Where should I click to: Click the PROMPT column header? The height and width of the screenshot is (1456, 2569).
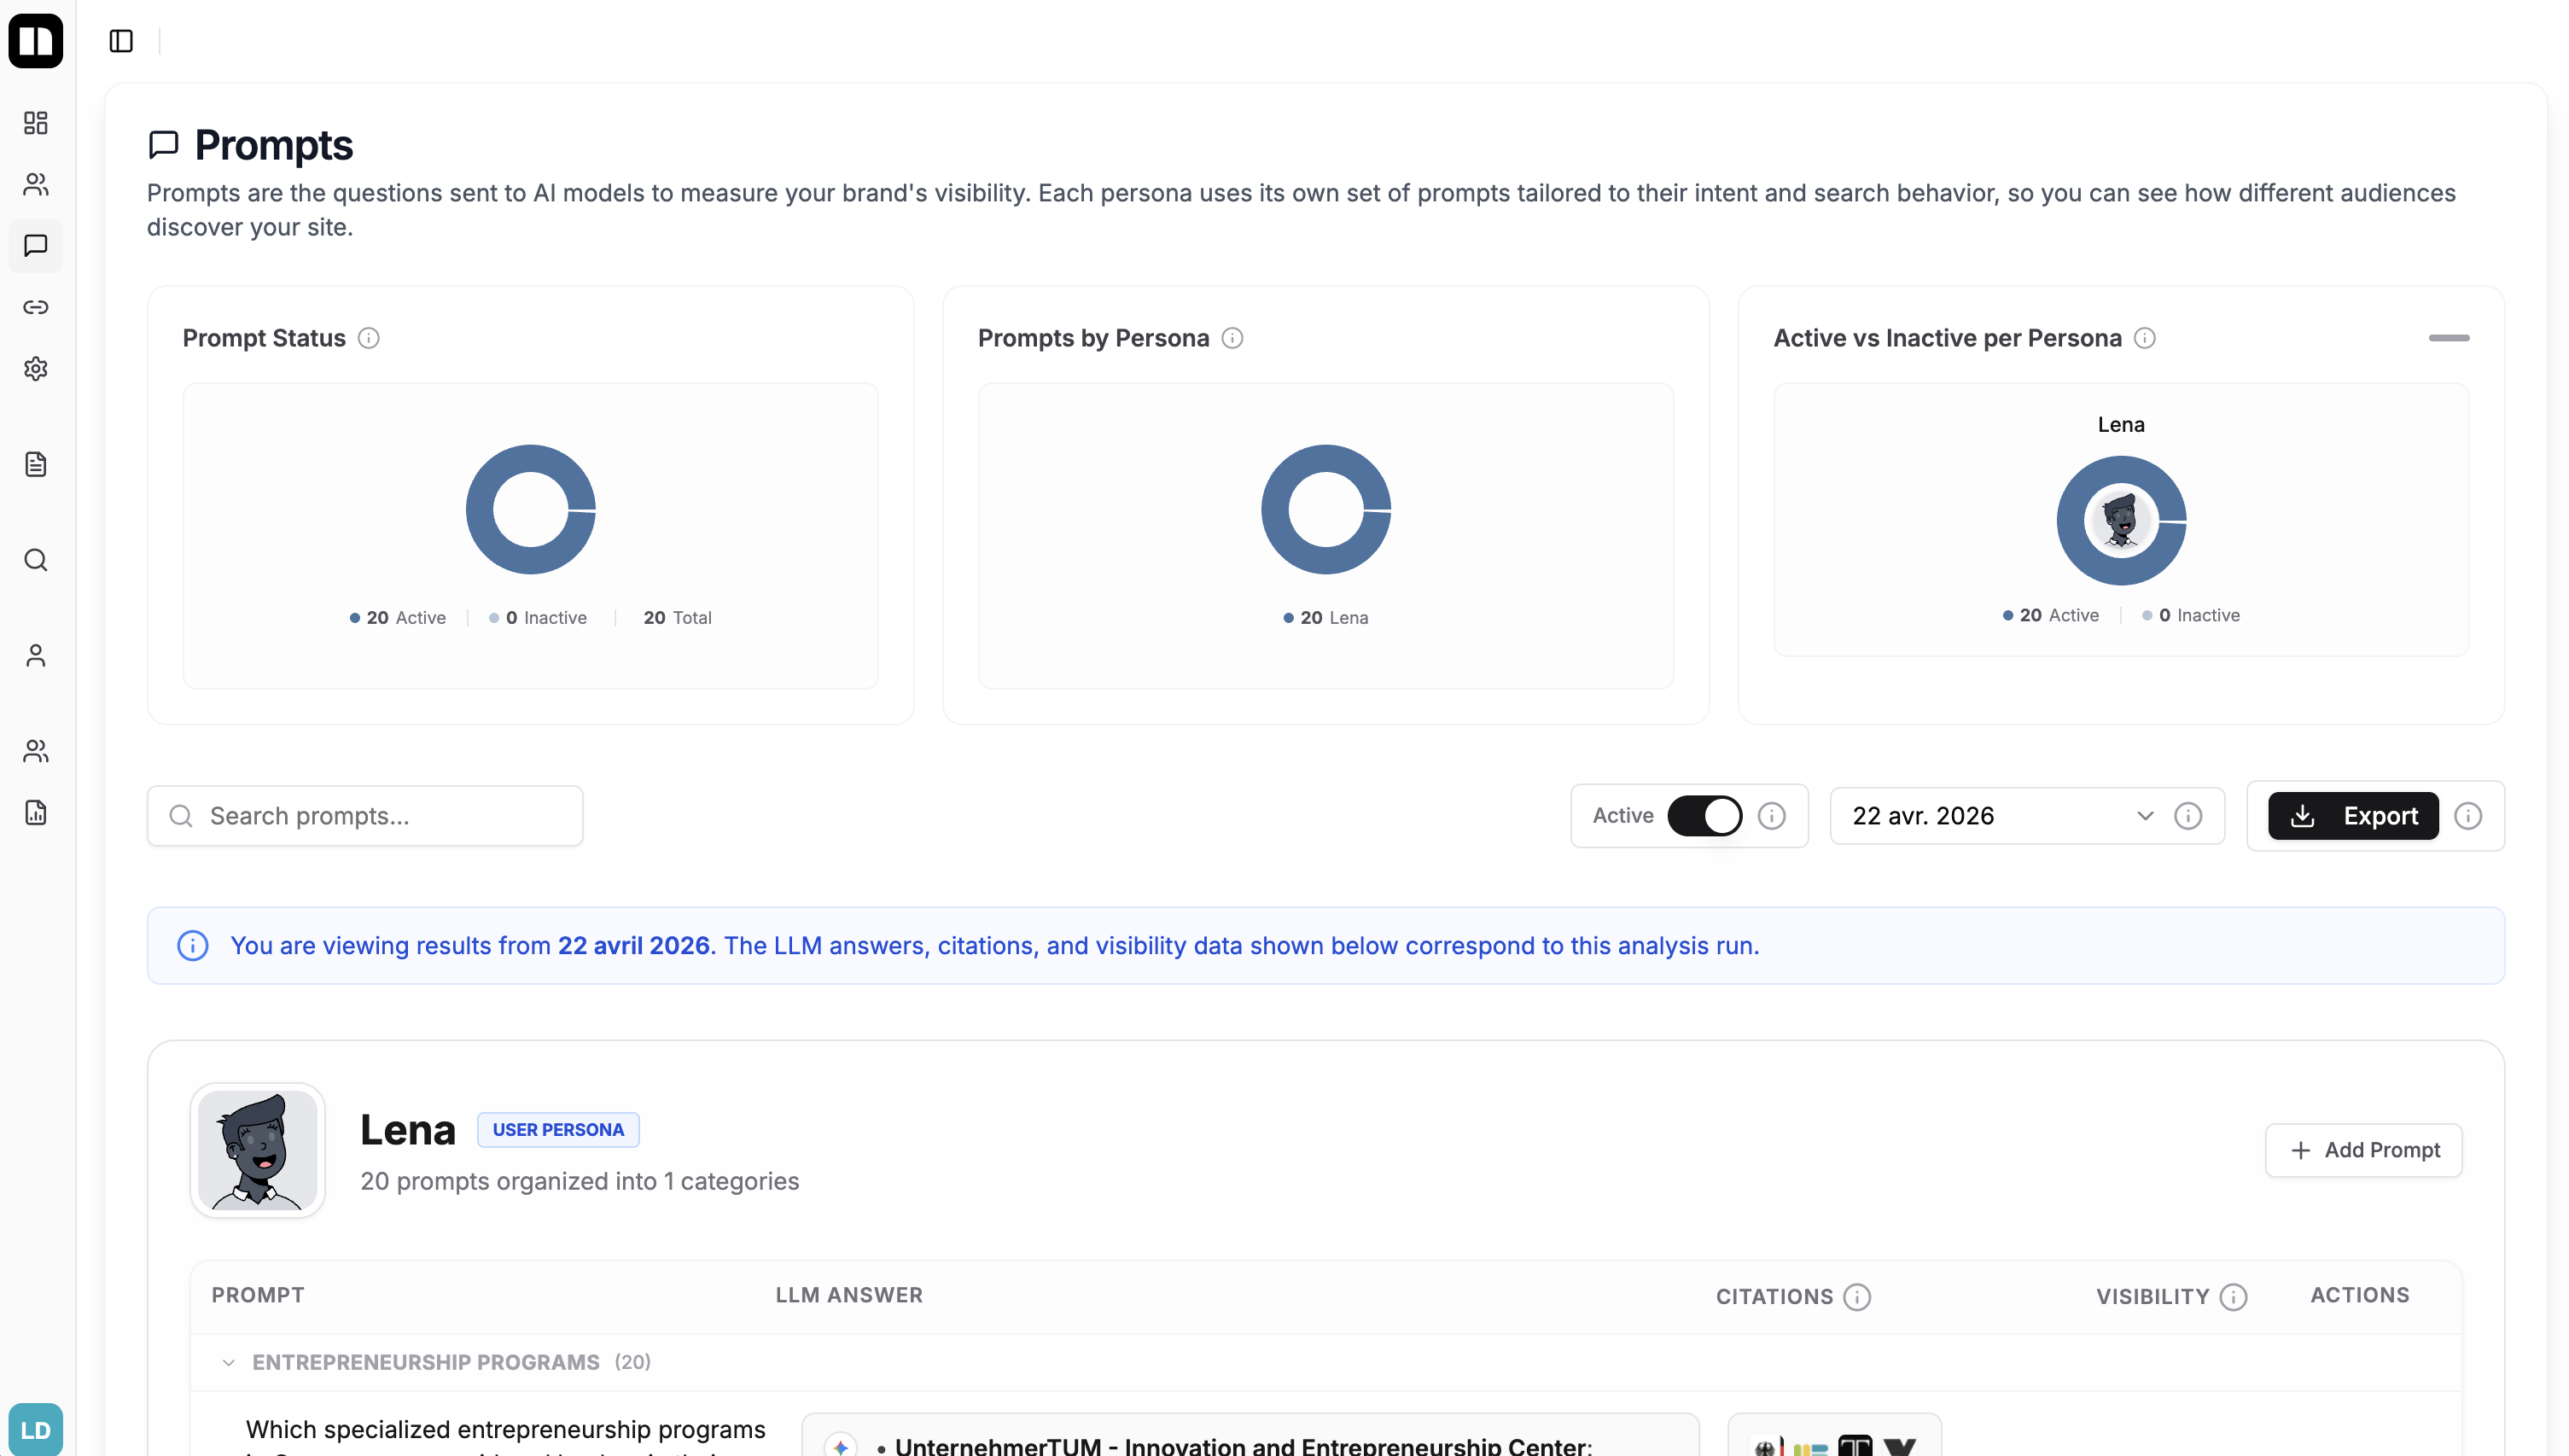pos(258,1295)
